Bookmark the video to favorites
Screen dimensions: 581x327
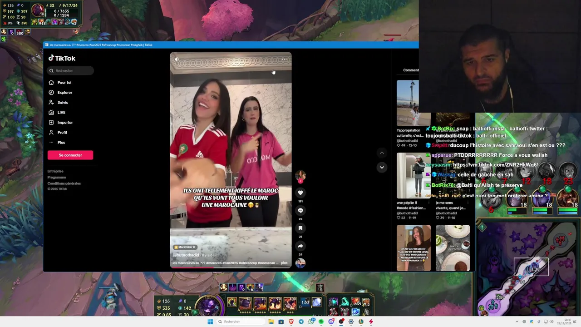point(300,228)
